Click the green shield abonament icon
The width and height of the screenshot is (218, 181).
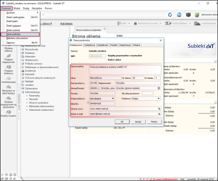(x=197, y=15)
